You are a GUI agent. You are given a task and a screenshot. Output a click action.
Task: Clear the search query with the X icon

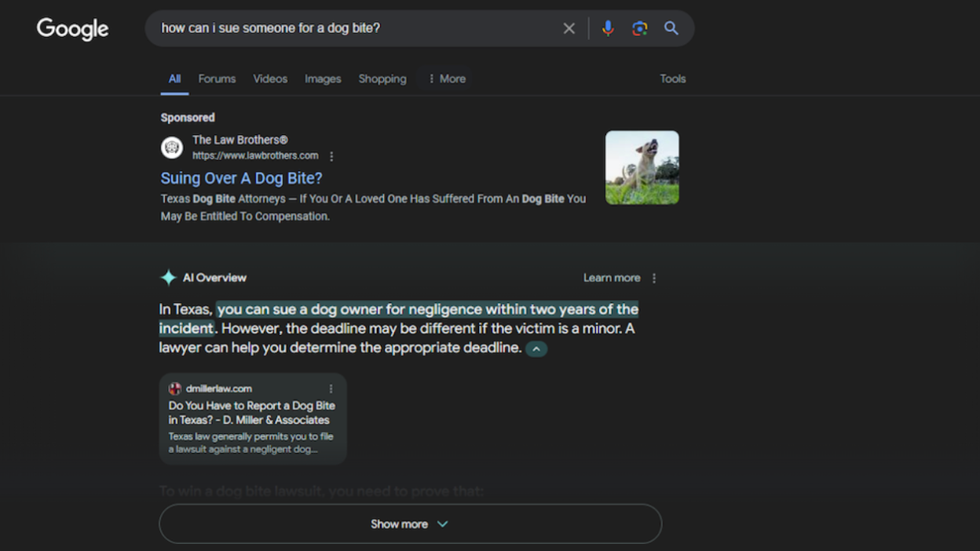(569, 28)
